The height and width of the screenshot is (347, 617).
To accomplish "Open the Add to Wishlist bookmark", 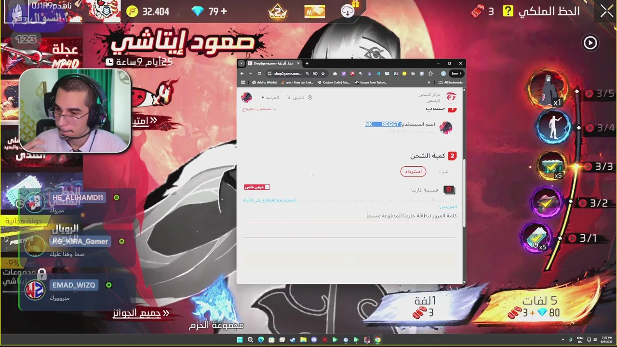I will (x=264, y=82).
